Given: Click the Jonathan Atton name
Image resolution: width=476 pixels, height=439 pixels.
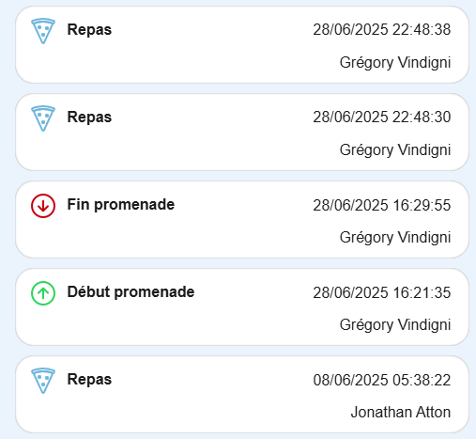Looking at the screenshot, I should [x=401, y=412].
